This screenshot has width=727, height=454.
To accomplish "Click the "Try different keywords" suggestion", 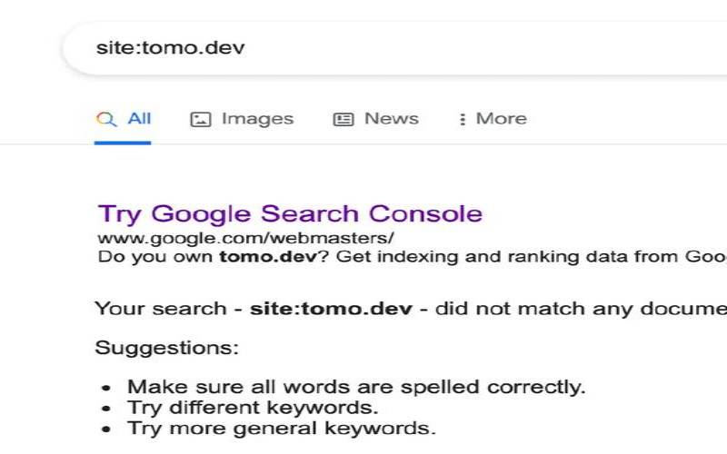I will point(253,408).
